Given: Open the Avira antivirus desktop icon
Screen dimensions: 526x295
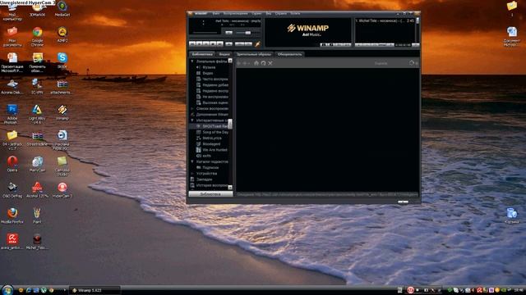Looking at the screenshot, I should 12,242.
